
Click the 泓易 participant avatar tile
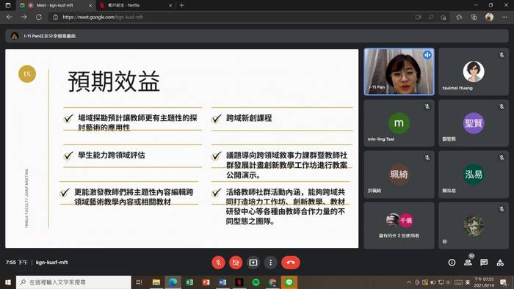click(x=474, y=175)
